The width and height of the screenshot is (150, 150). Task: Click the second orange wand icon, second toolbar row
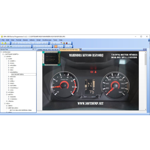[x=5, y=46]
